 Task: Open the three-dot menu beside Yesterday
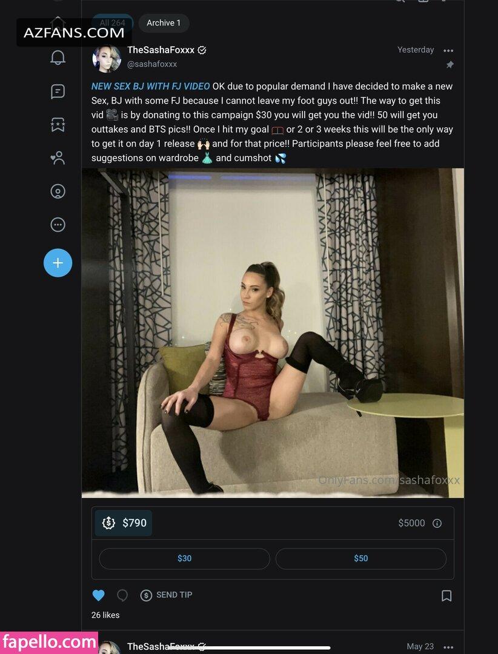tap(448, 50)
